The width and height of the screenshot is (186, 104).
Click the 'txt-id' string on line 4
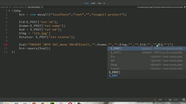(x=46, y=22)
